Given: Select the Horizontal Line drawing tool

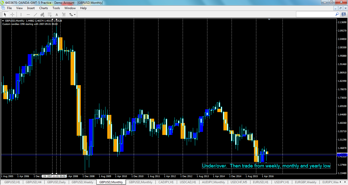Looking at the screenshot, I should point(28,14).
